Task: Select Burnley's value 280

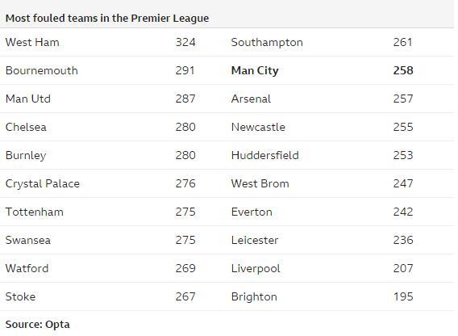Action: pos(185,155)
